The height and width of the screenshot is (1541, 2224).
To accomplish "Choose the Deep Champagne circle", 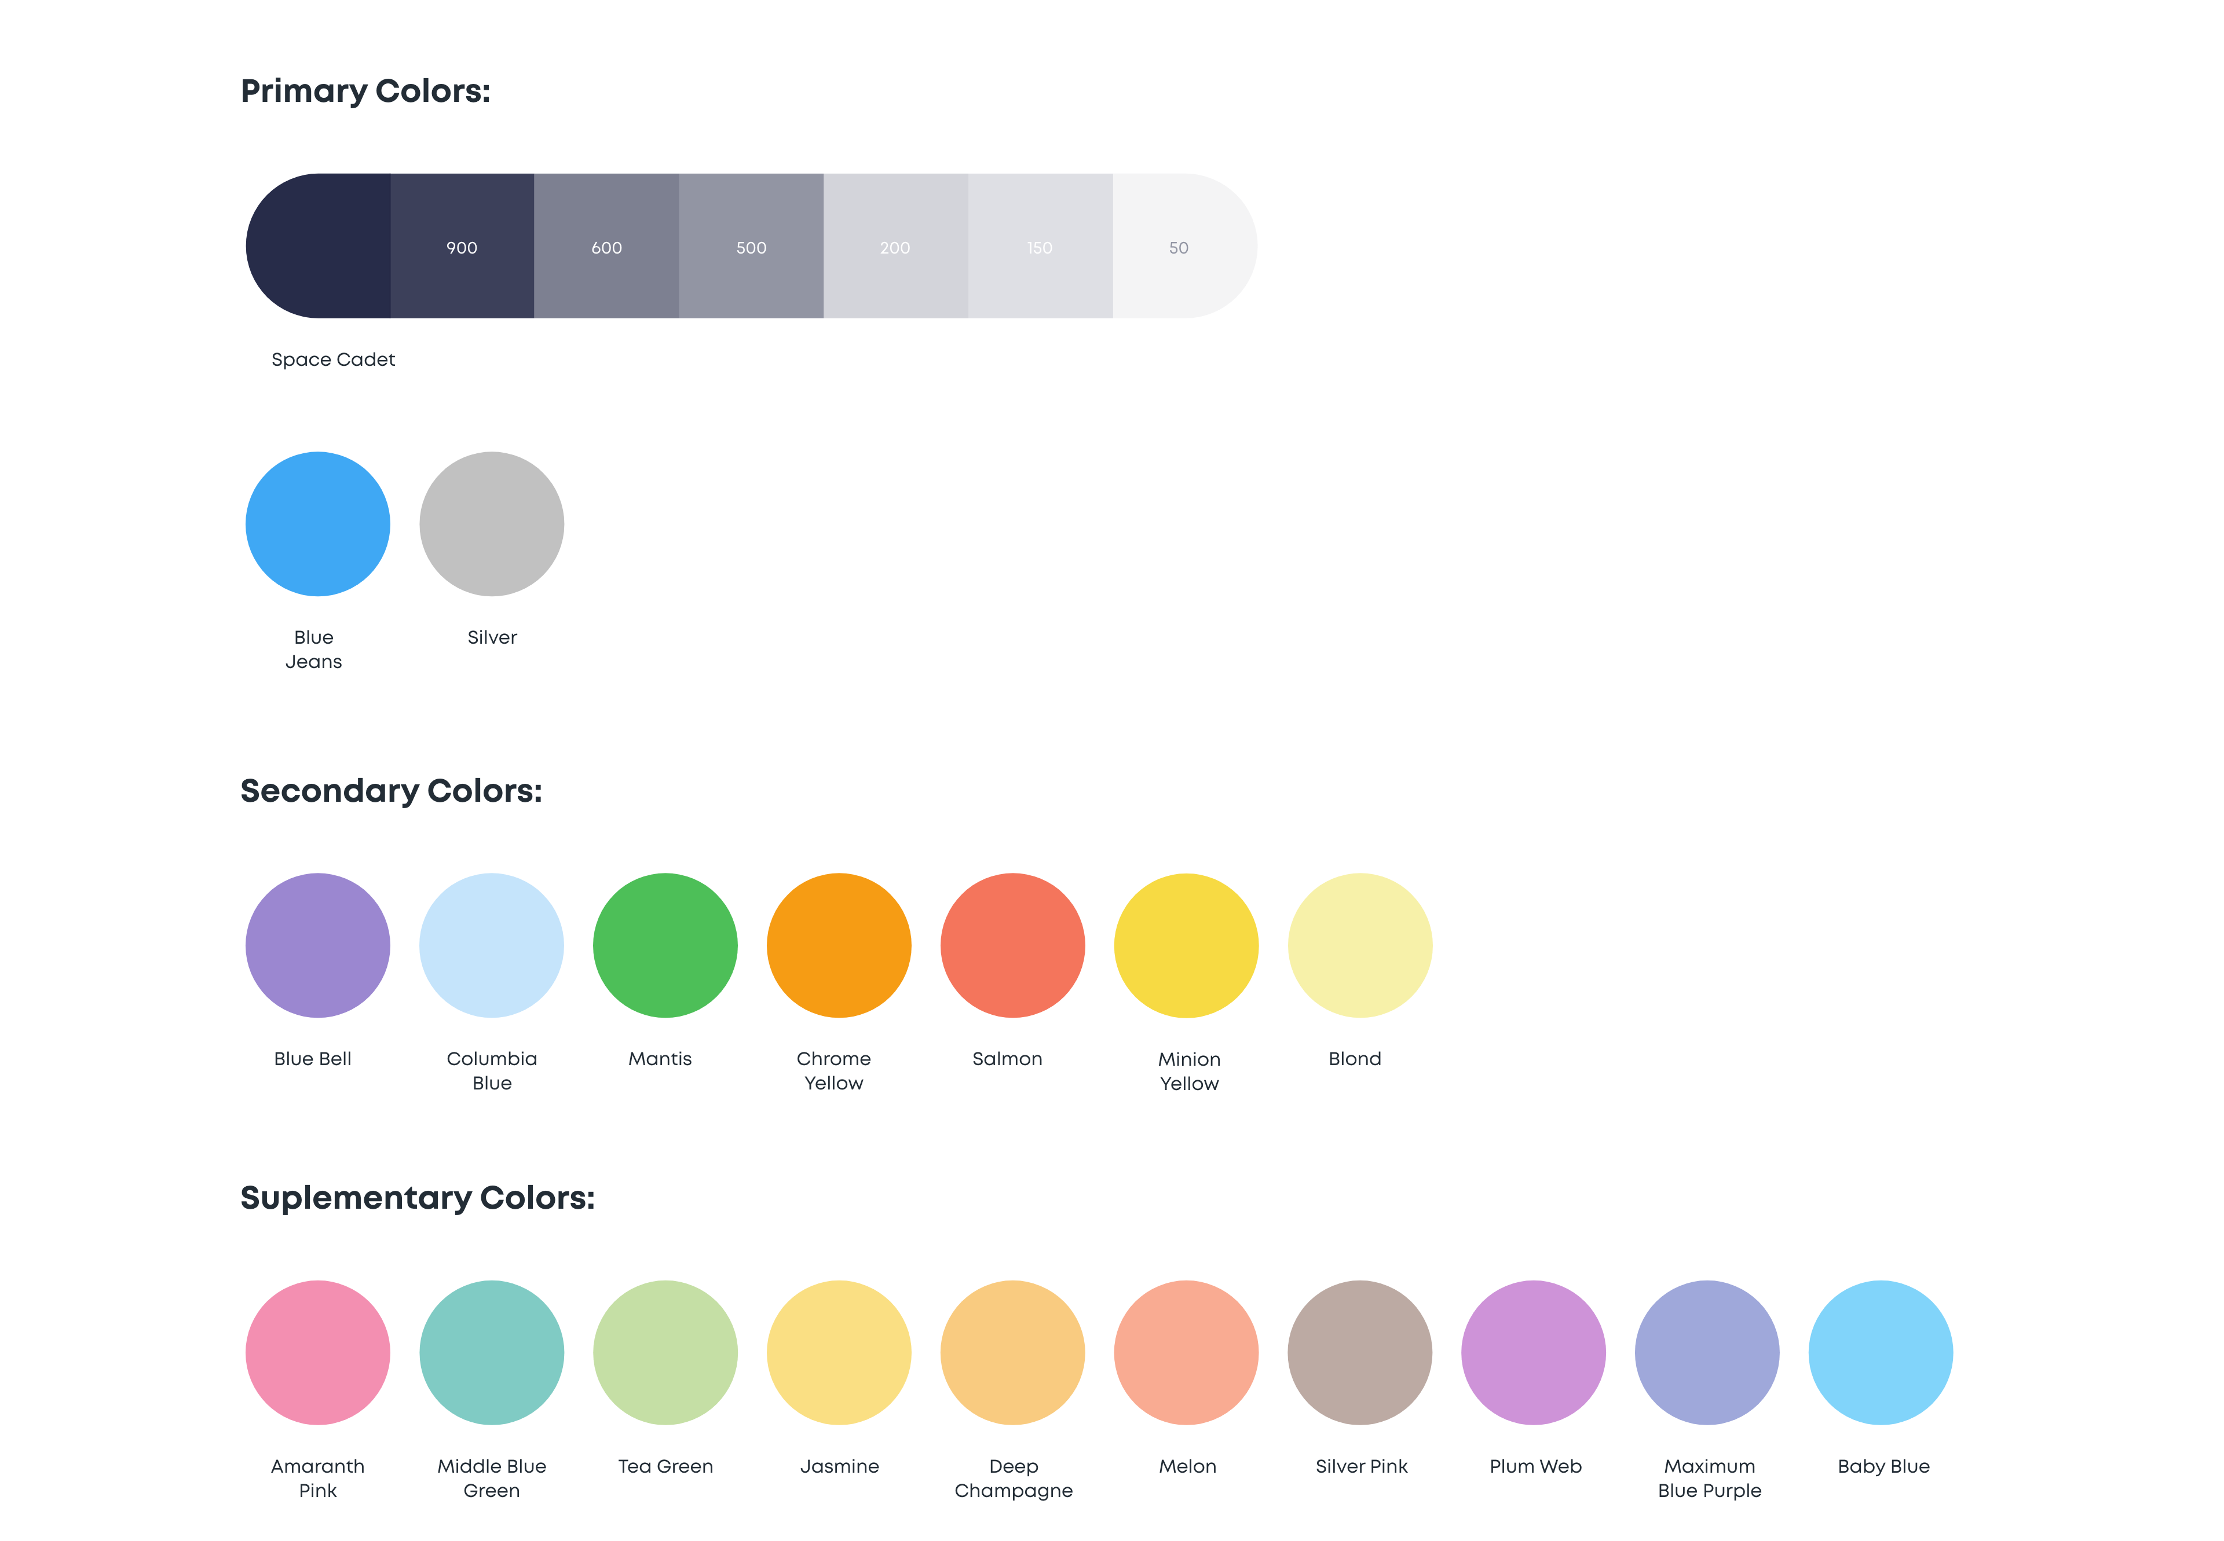I will point(1012,1352).
